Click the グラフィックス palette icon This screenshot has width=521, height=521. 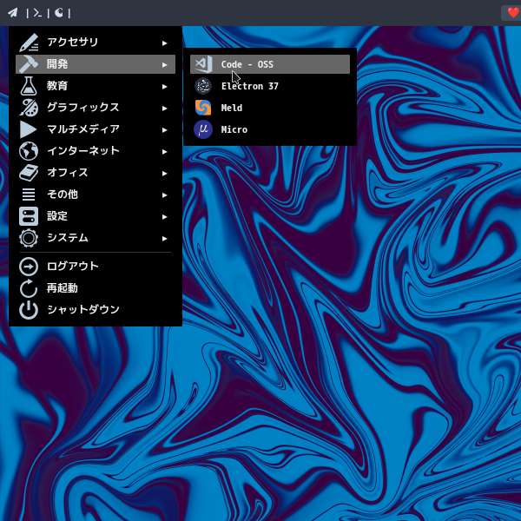click(x=29, y=108)
